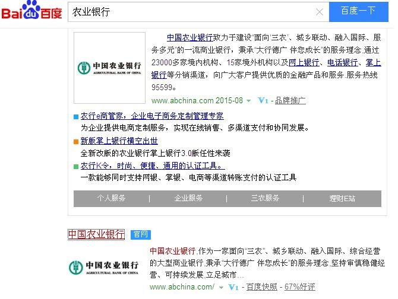Open 农行K令 时尚便捷通用的认证工具 link
This screenshot has height=299, width=398.
[x=153, y=166]
